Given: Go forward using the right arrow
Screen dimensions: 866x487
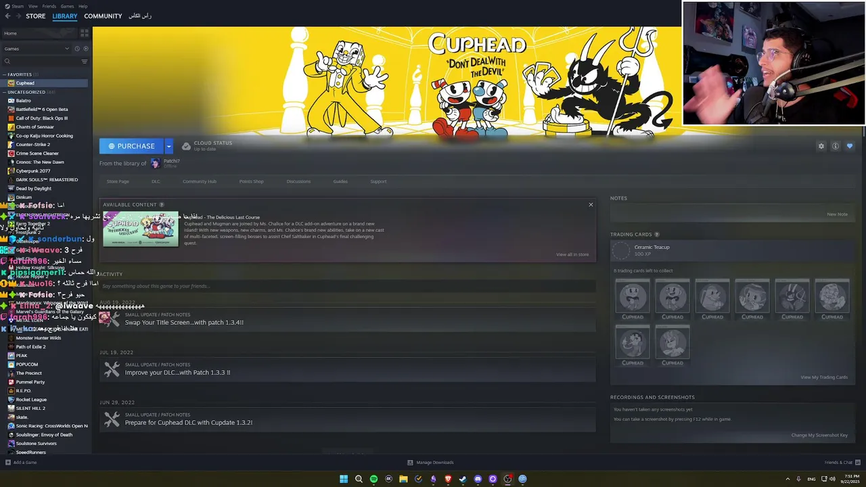Looking at the screenshot, I should pyautogui.click(x=18, y=16).
